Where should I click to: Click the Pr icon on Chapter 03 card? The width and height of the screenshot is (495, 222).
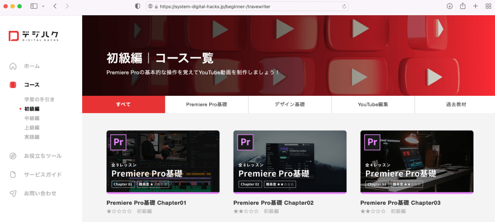(372, 142)
